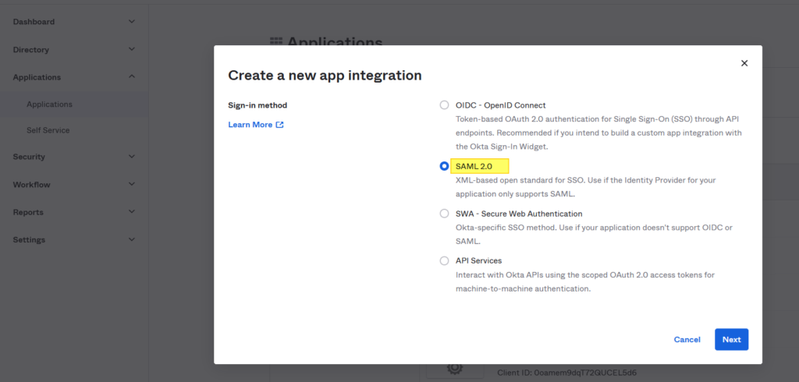The image size is (799, 382).
Task: Close the dialog with the X icon
Action: (x=744, y=63)
